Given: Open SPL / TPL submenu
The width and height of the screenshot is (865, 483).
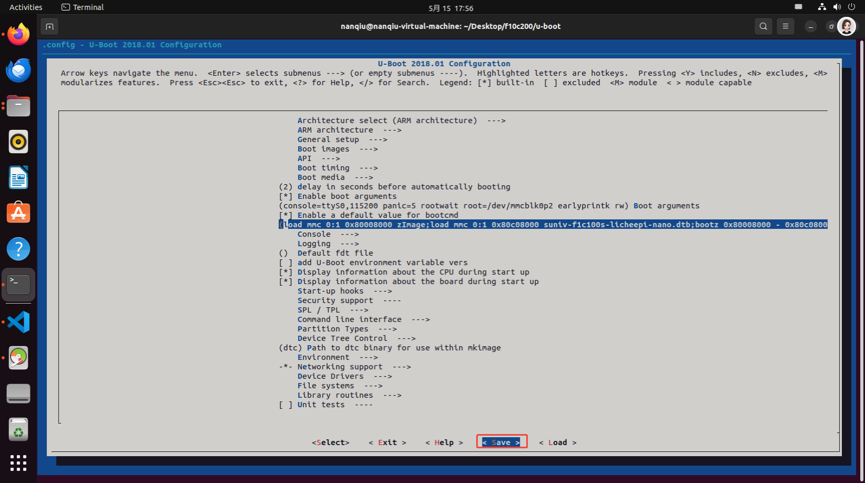Looking at the screenshot, I should (x=333, y=310).
